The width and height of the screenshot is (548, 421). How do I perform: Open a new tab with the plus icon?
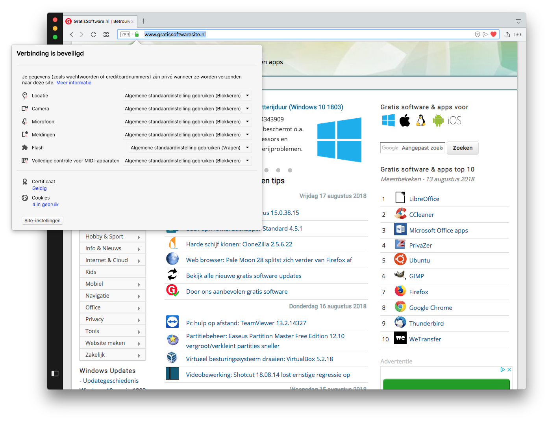(144, 21)
